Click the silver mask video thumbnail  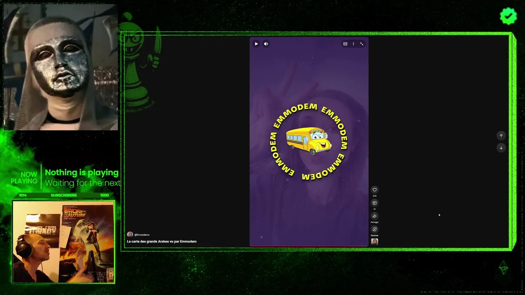pyautogui.click(x=61, y=67)
